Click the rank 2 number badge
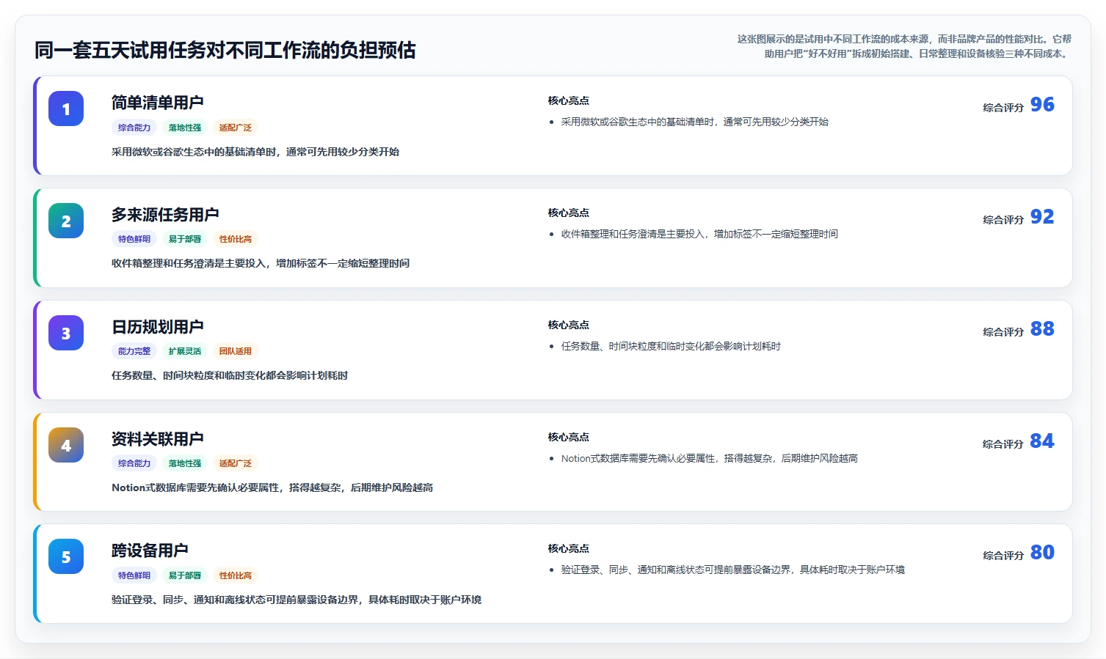 (x=66, y=221)
